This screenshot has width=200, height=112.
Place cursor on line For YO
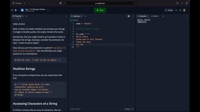click(79, 44)
